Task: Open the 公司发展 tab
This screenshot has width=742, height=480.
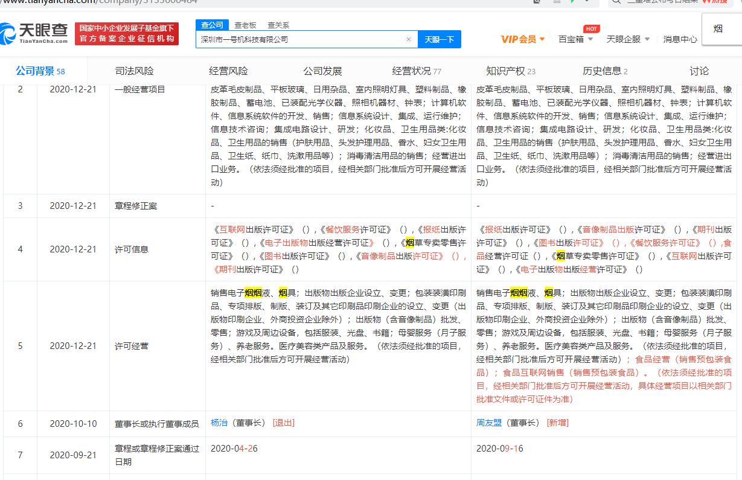Action: (322, 71)
